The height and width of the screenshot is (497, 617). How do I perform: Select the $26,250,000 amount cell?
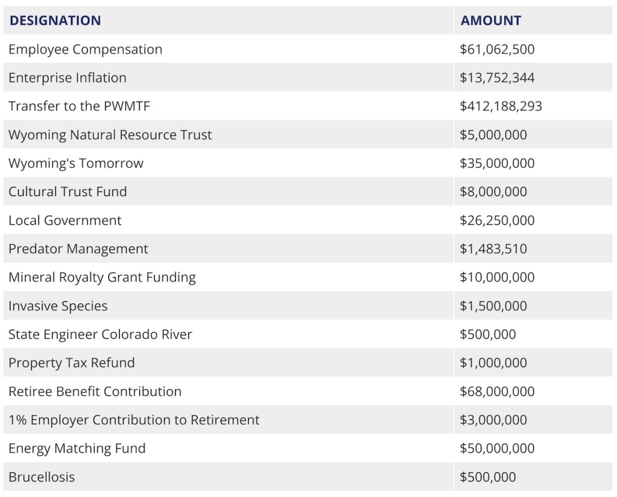tap(497, 221)
